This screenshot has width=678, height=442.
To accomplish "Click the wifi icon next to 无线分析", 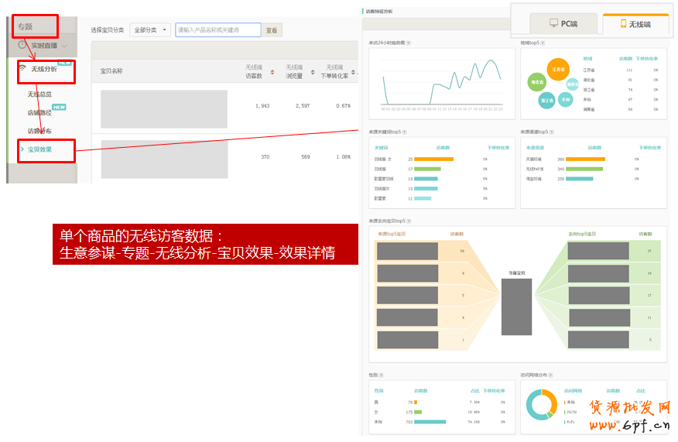I will (23, 69).
